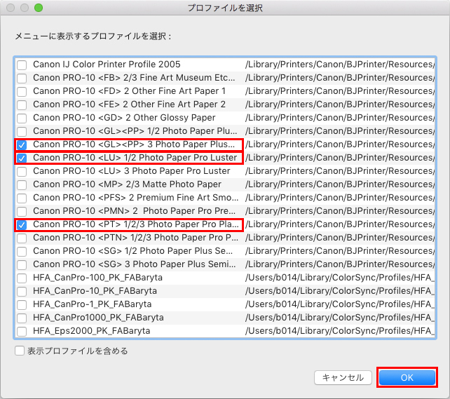Check HFA_CanPro-1_PK_FABaryta checkbox

point(22,305)
